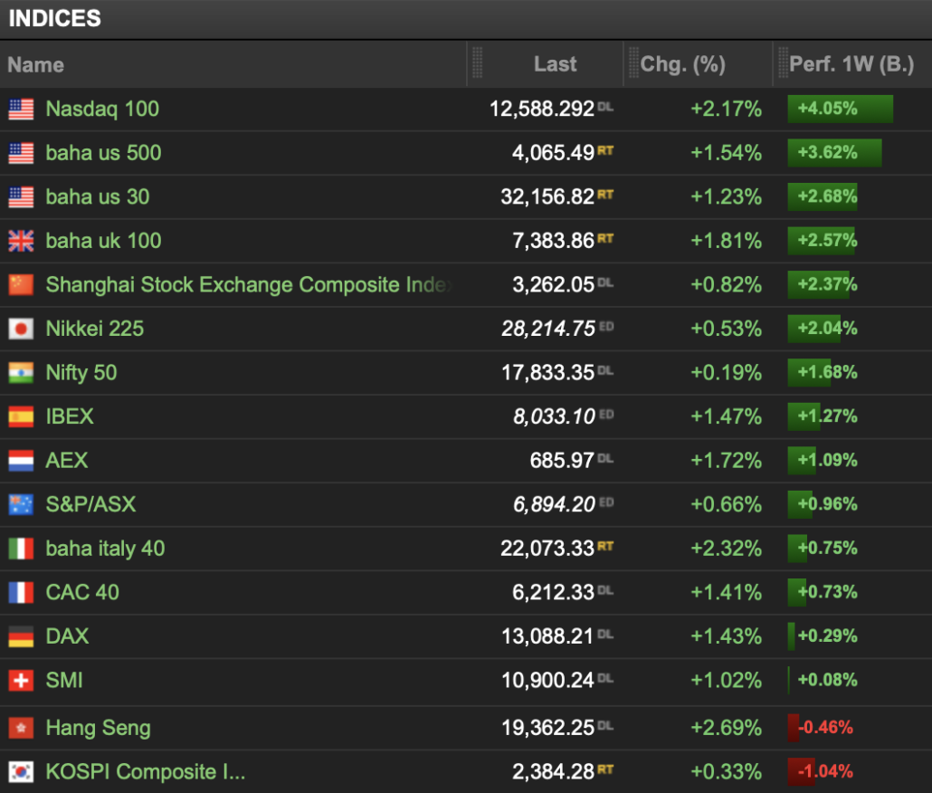Click the US flag beside Nasdaq 100
The width and height of the screenshot is (932, 793).
pyautogui.click(x=21, y=110)
